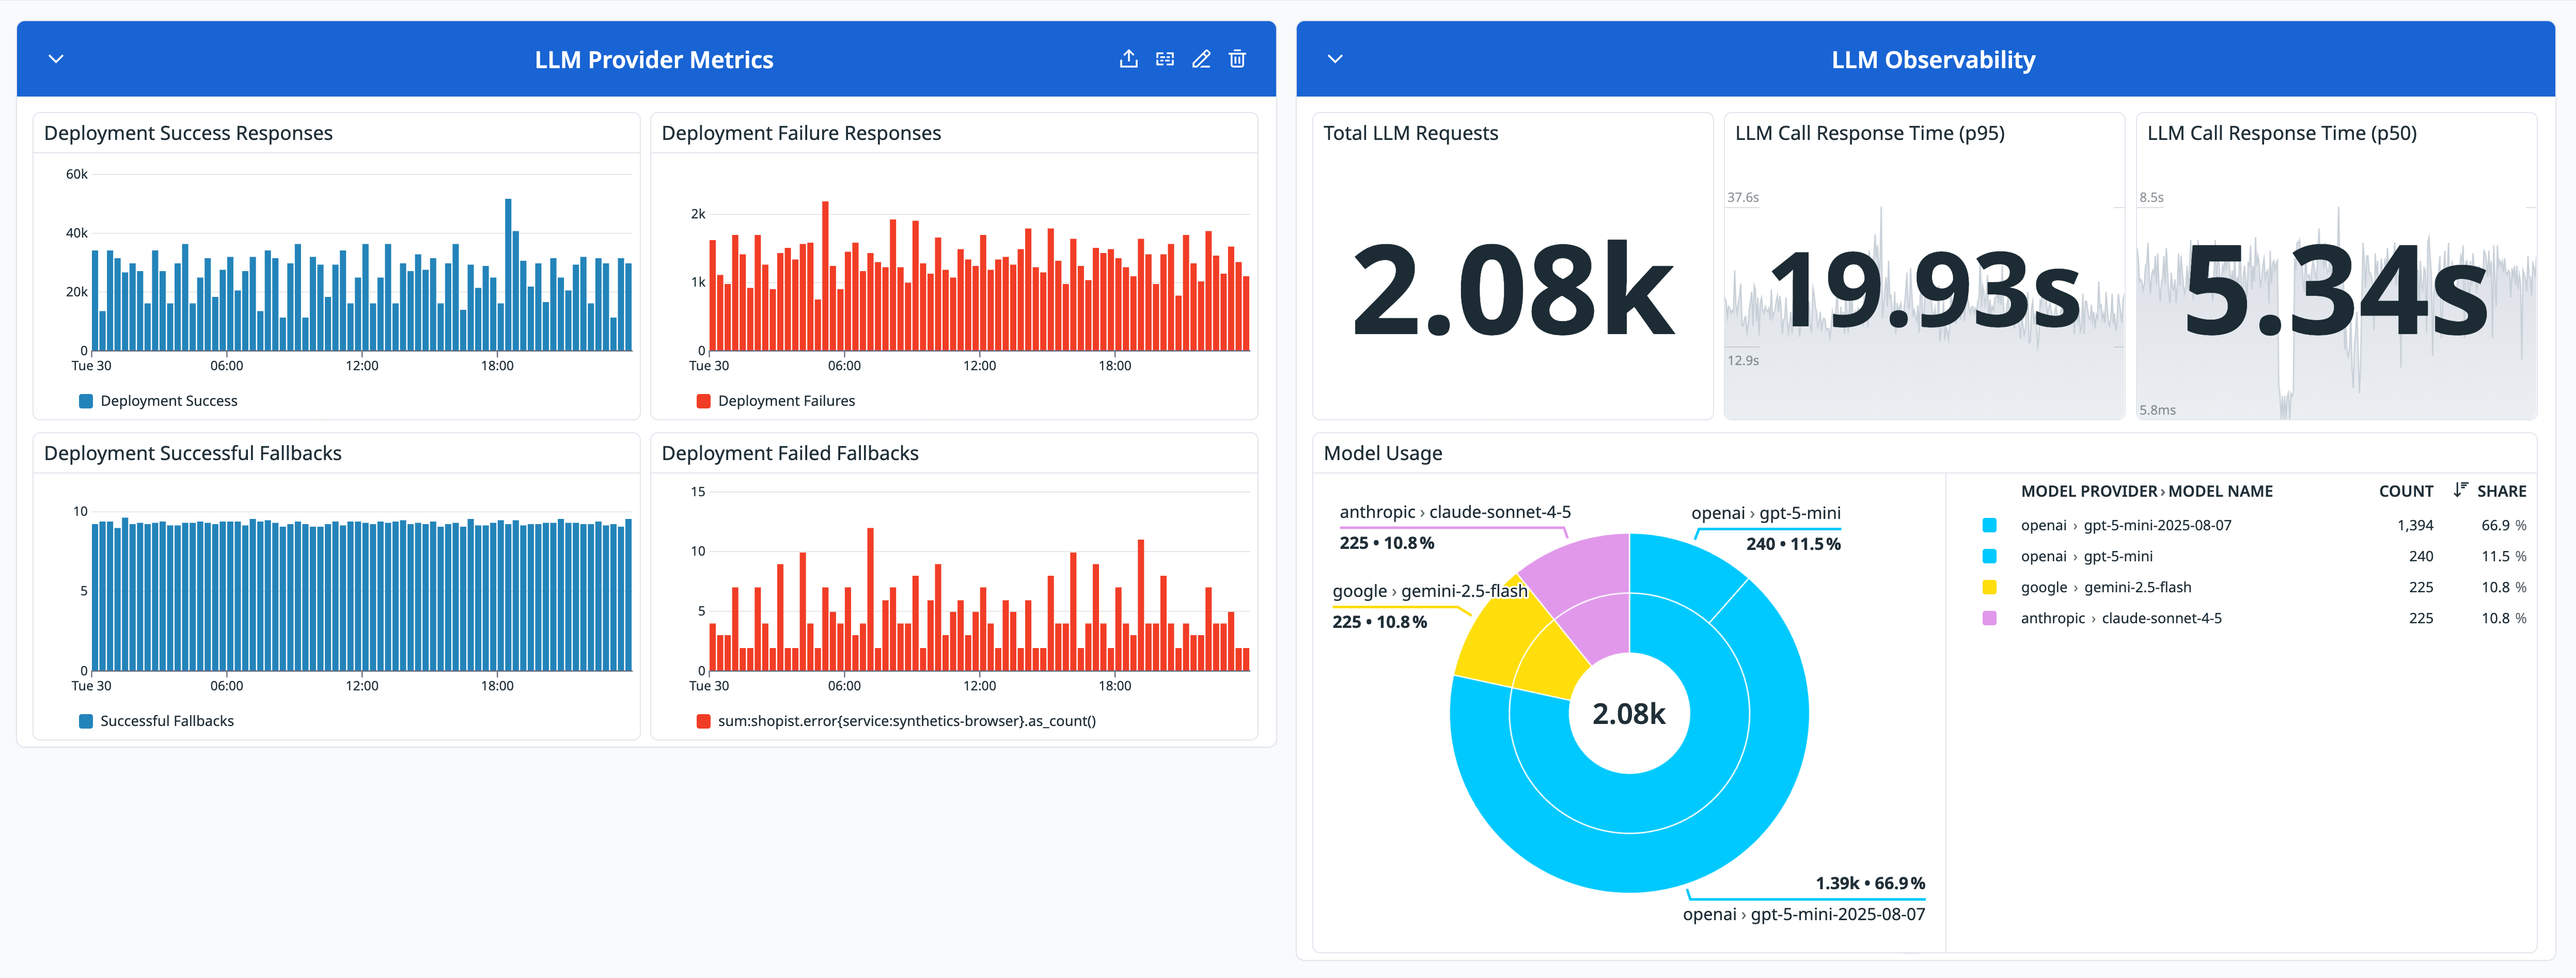2576x978 pixels.
Task: Click the 2.08k center of the donut chart
Action: [x=1628, y=714]
